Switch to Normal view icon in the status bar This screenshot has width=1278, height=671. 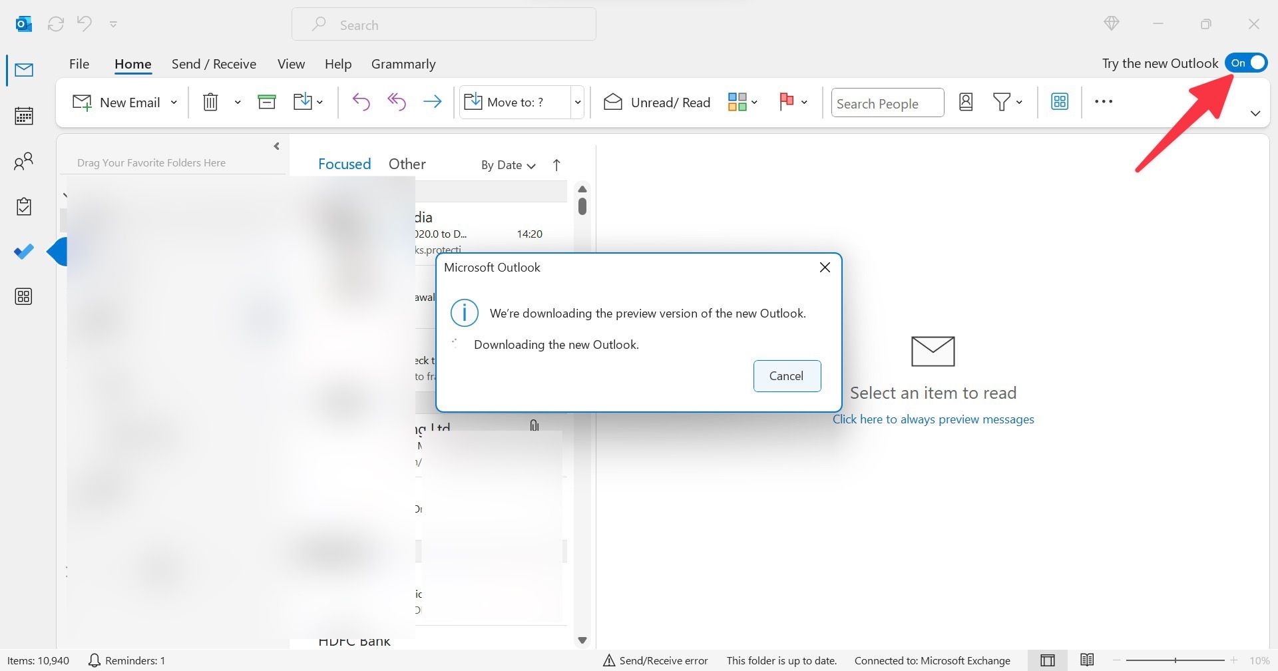(x=1048, y=660)
